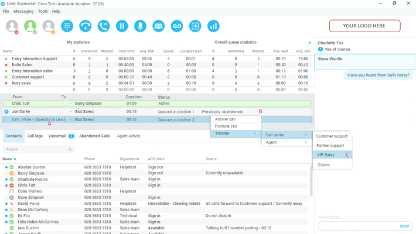Click the Unity Supervisor title bar icon
Image resolution: width=416 pixels, height=234 pixels.
point(4,4)
